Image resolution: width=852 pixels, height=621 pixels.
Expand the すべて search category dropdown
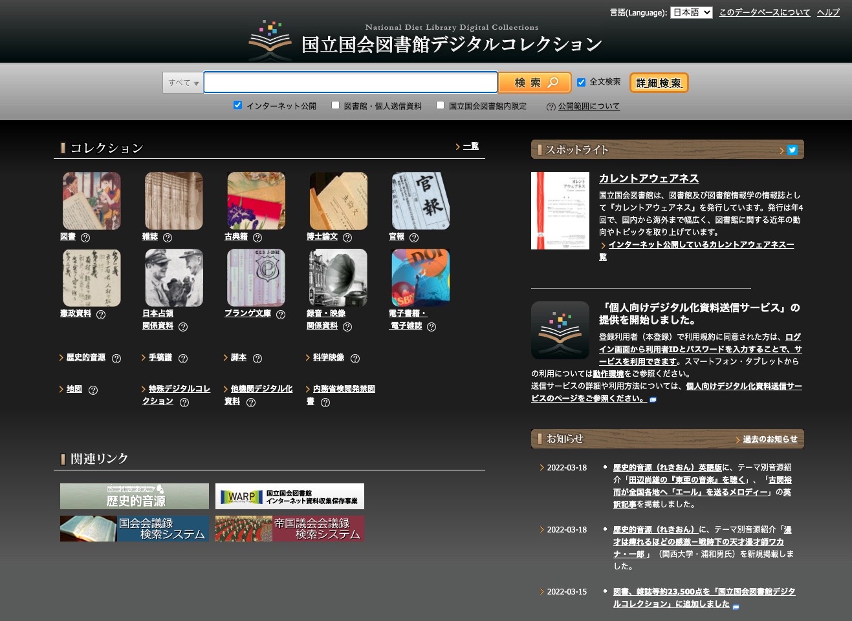pos(183,83)
